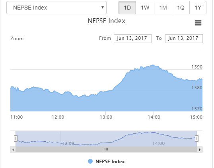This screenshot has height=168, width=214.
Task: Click the 1590 y-axis value label
Action: click(x=197, y=67)
